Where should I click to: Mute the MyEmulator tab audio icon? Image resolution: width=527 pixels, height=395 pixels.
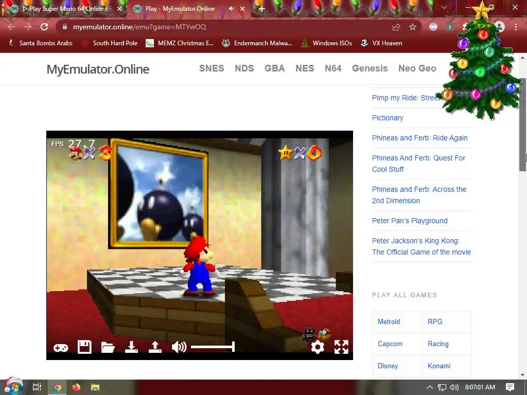click(231, 9)
